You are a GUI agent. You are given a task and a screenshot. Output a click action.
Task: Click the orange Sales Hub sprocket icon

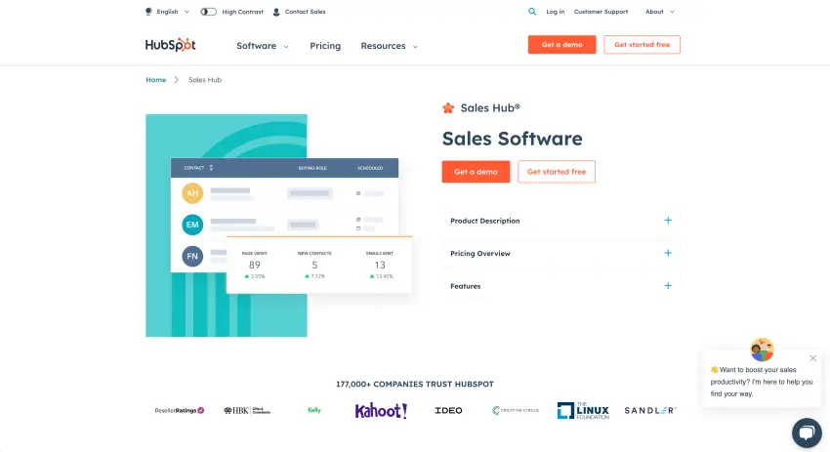[x=448, y=108]
